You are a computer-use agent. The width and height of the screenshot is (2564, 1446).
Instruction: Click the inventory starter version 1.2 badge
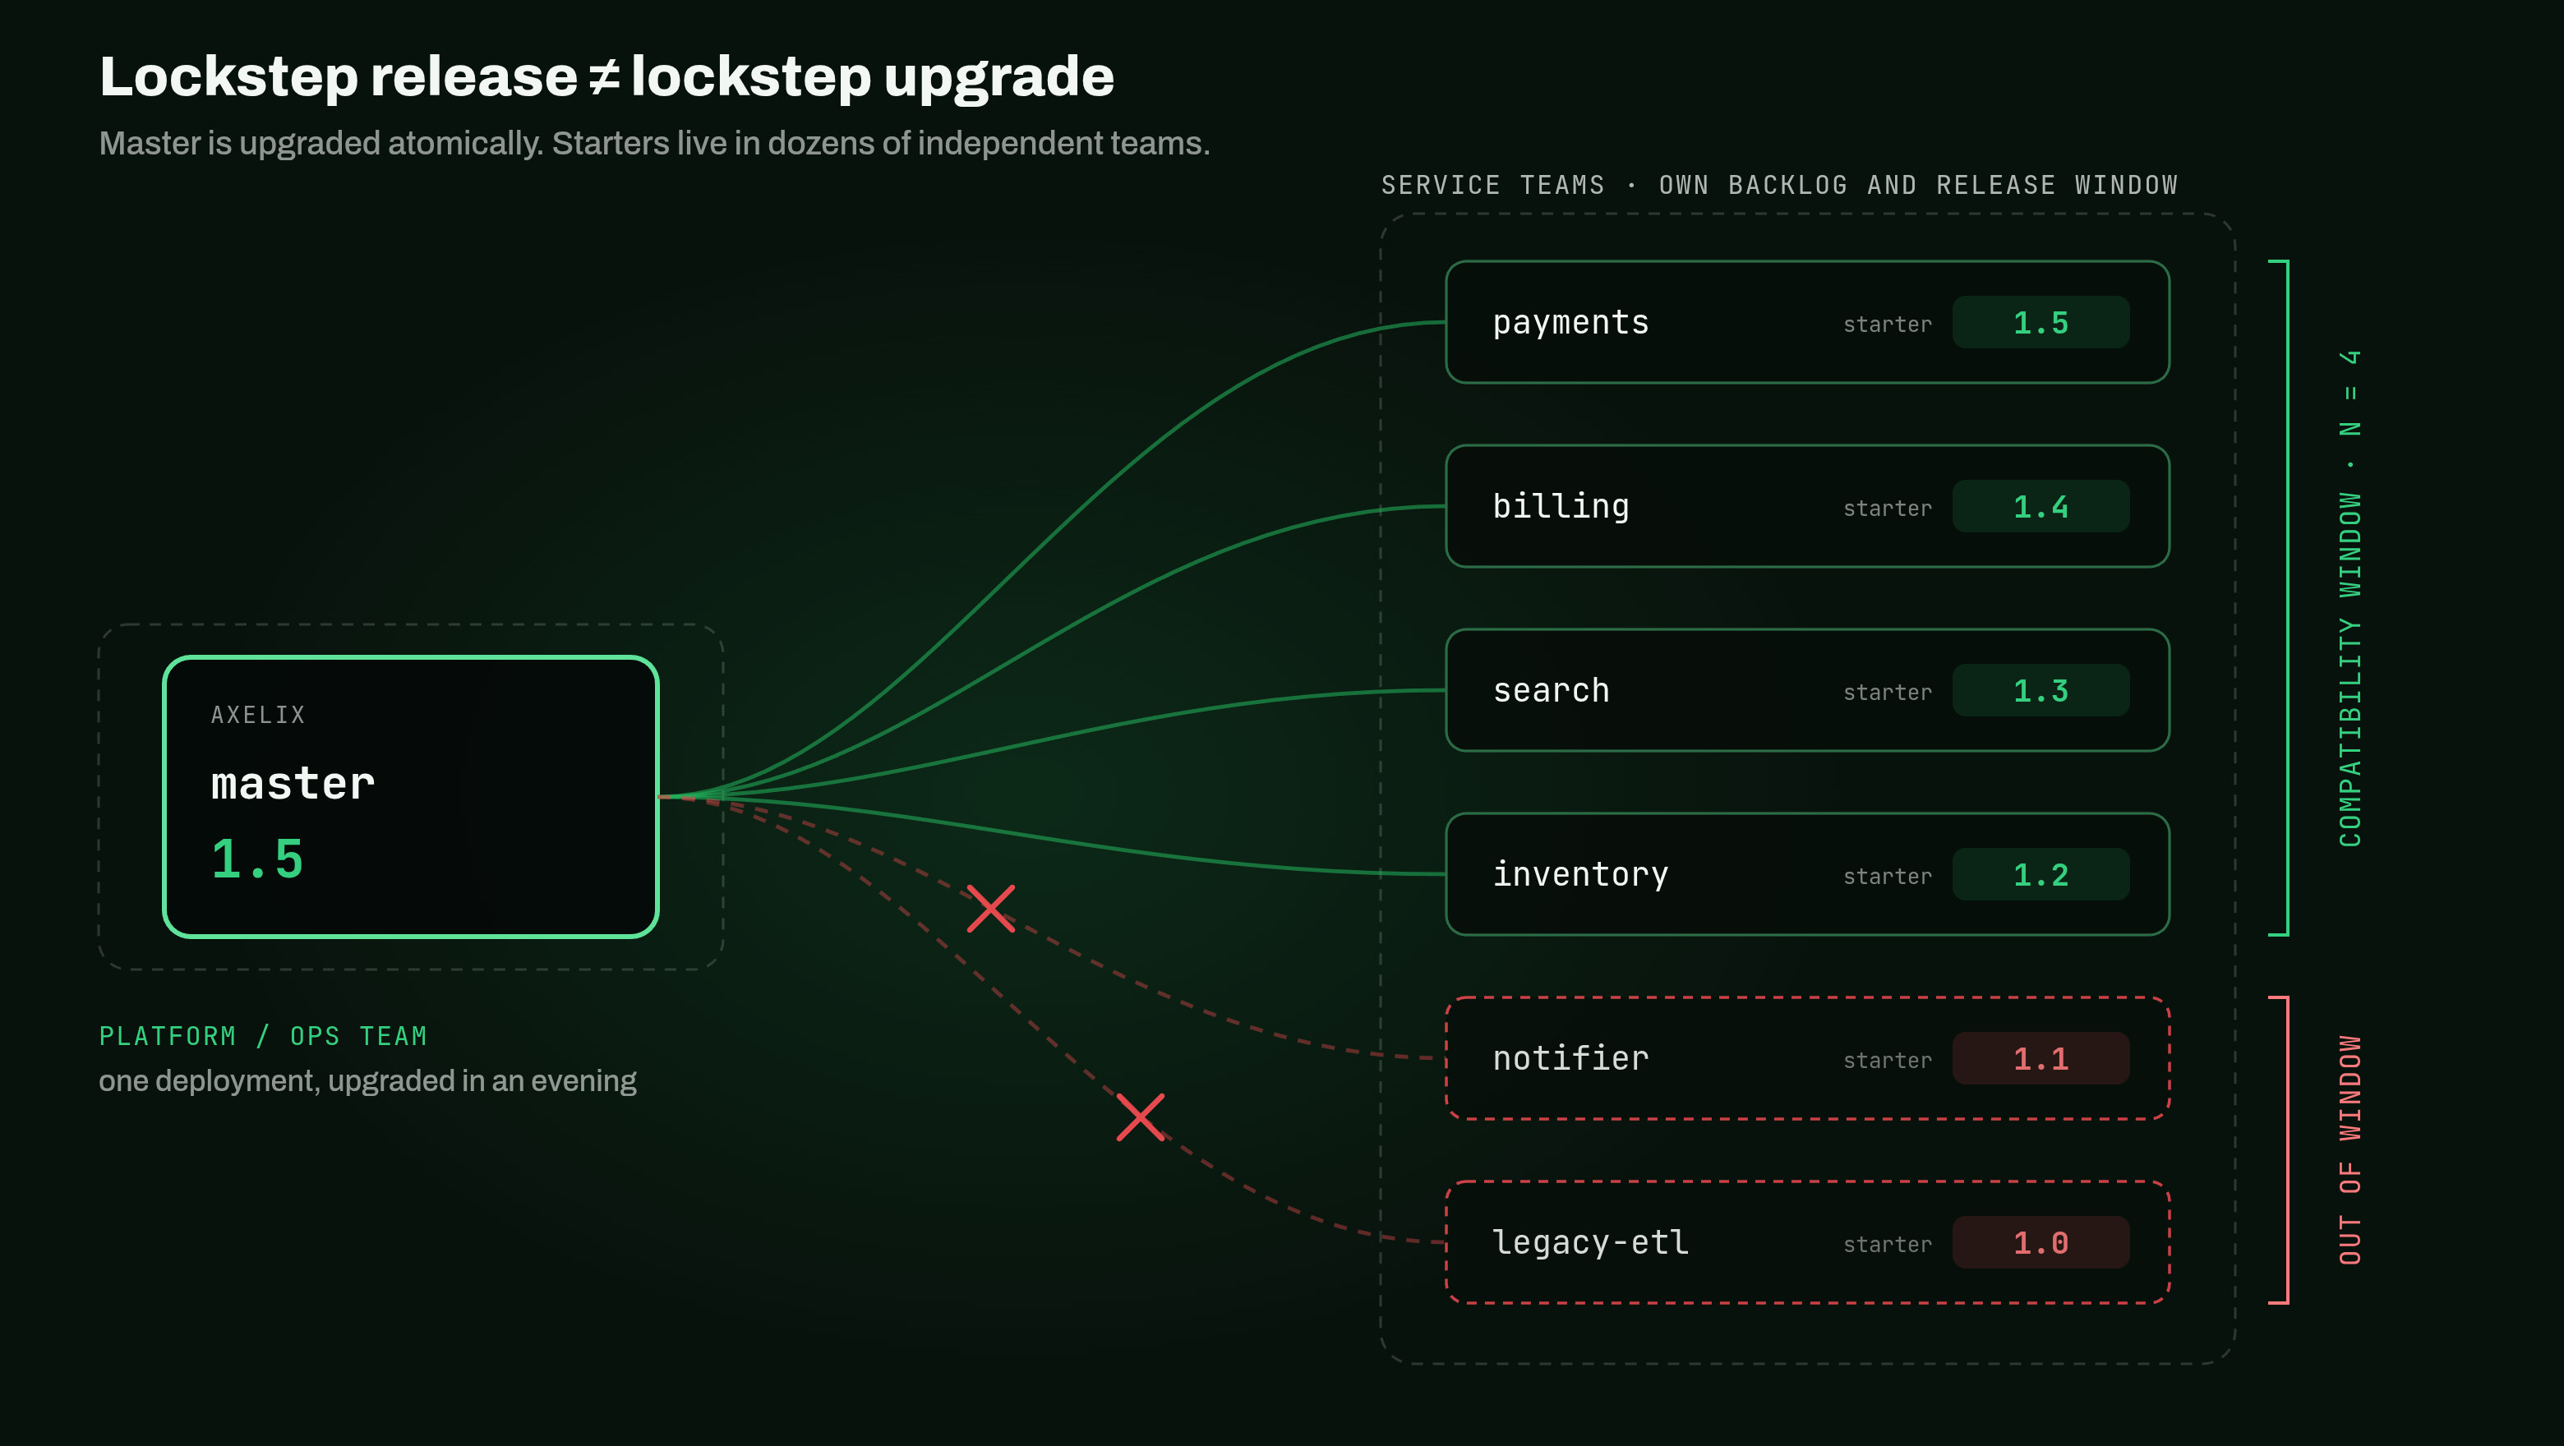click(2041, 875)
